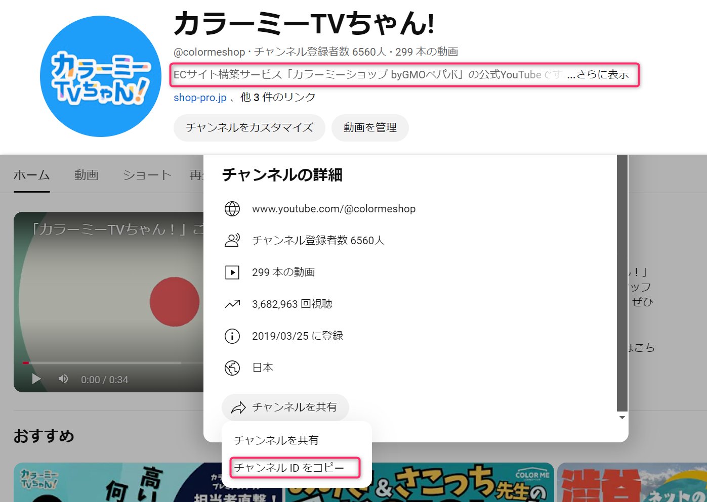
Task: Switch to the 動画 tab
Action: 87,175
